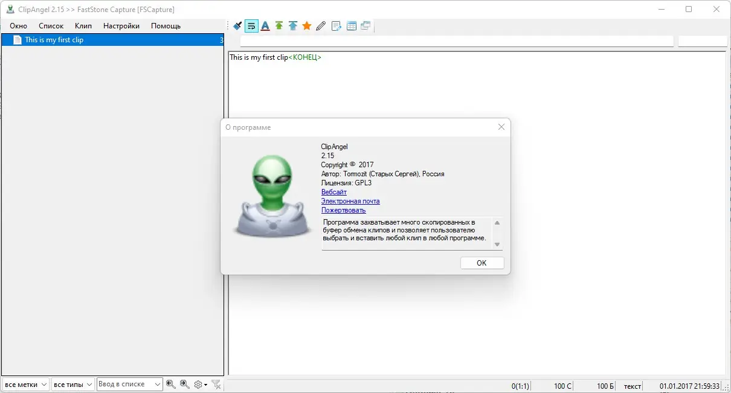Open the Вебсайт link
This screenshot has height=393, width=731.
(334, 192)
